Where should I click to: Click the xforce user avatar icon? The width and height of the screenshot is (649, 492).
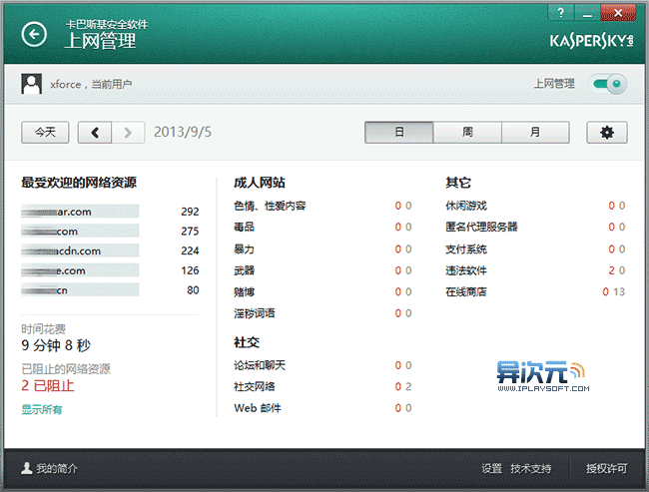pyautogui.click(x=32, y=85)
